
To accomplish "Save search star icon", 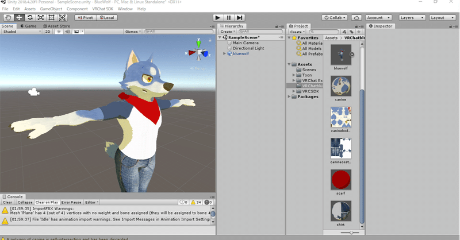I will (358, 32).
